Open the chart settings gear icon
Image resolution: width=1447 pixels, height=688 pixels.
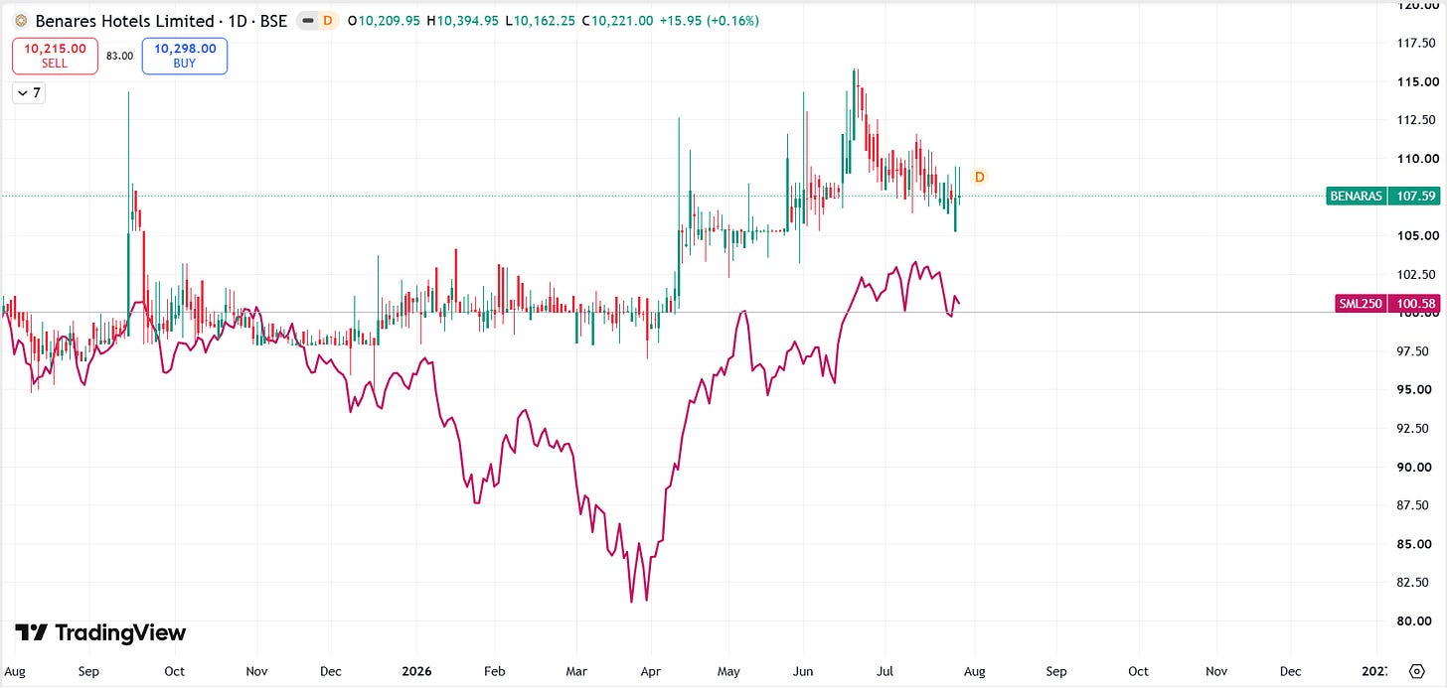point(1416,671)
